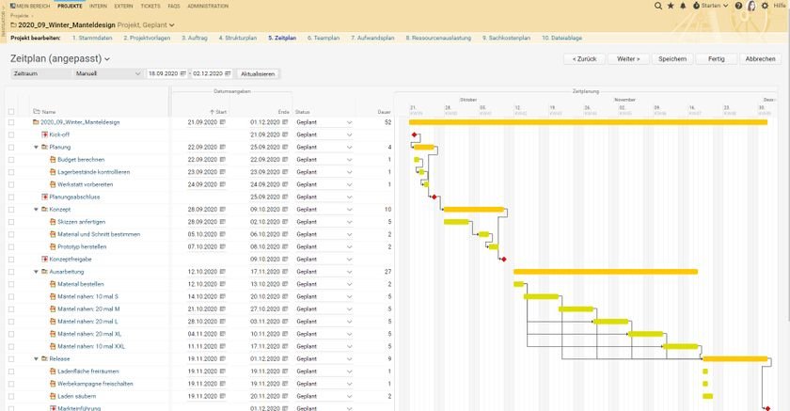This screenshot has height=411, width=790.
Task: Open the ADMINISTRATION main menu
Action: (x=208, y=6)
